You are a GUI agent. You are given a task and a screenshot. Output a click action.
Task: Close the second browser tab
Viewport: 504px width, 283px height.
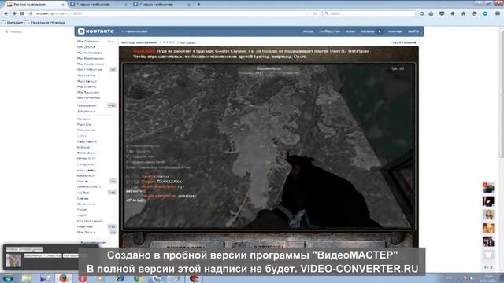point(126,4)
